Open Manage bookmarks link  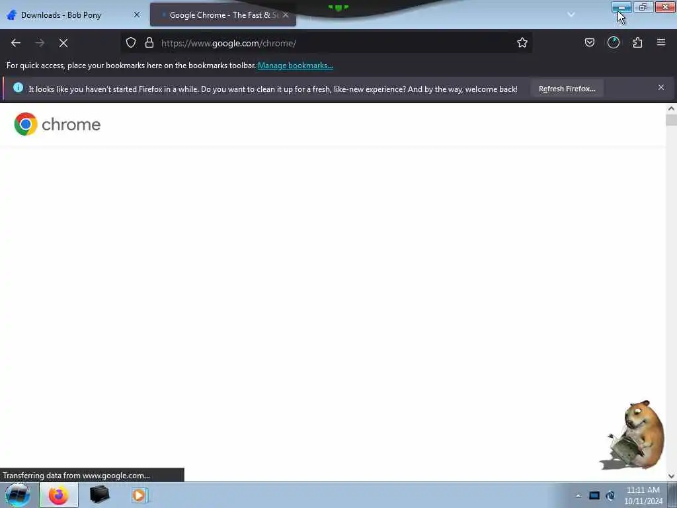tap(296, 65)
